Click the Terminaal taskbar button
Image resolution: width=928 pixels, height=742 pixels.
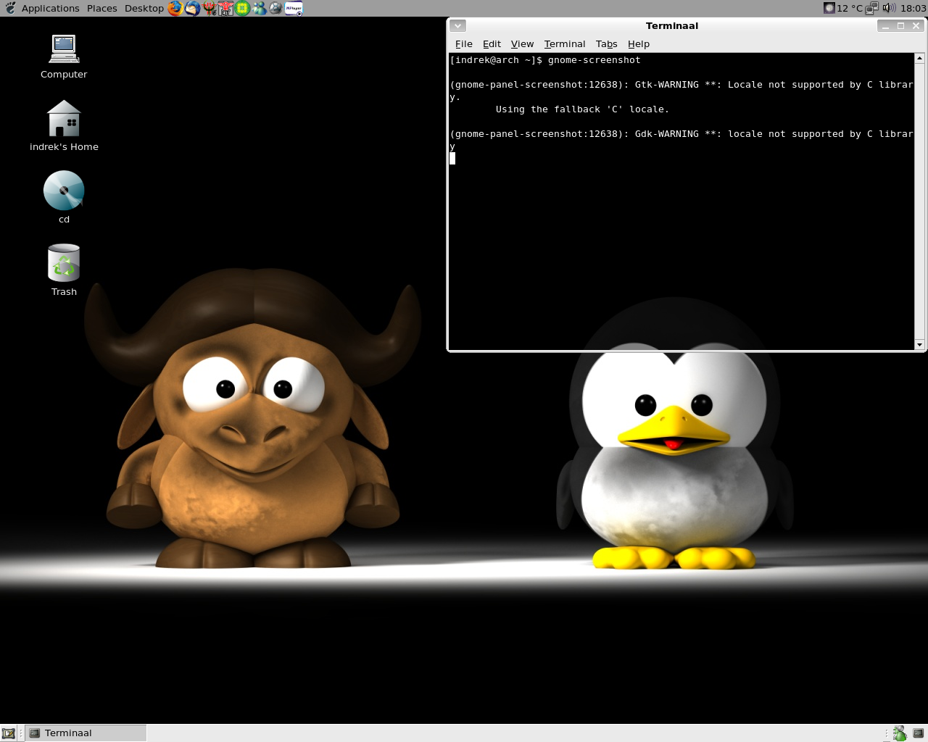(x=86, y=733)
